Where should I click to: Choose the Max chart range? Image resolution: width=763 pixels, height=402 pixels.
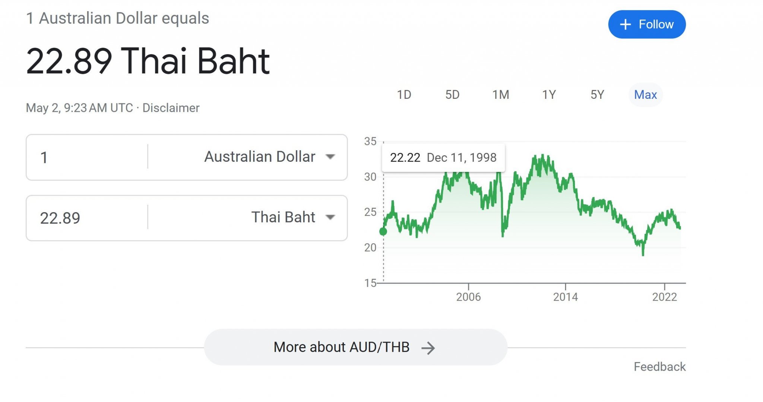point(646,95)
